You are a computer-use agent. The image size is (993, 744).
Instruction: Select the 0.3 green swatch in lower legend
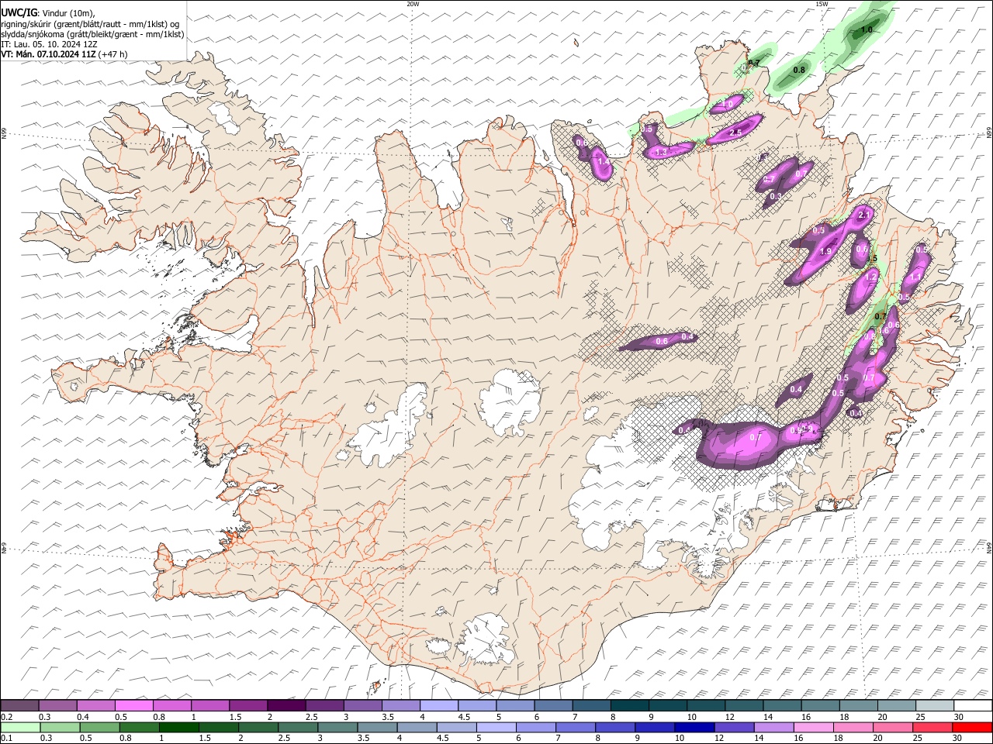click(x=60, y=727)
